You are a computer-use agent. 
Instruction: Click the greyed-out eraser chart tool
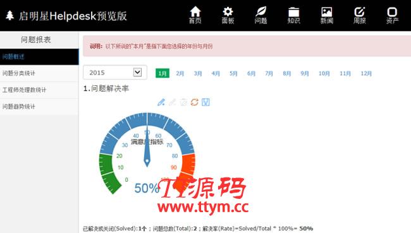(x=172, y=102)
